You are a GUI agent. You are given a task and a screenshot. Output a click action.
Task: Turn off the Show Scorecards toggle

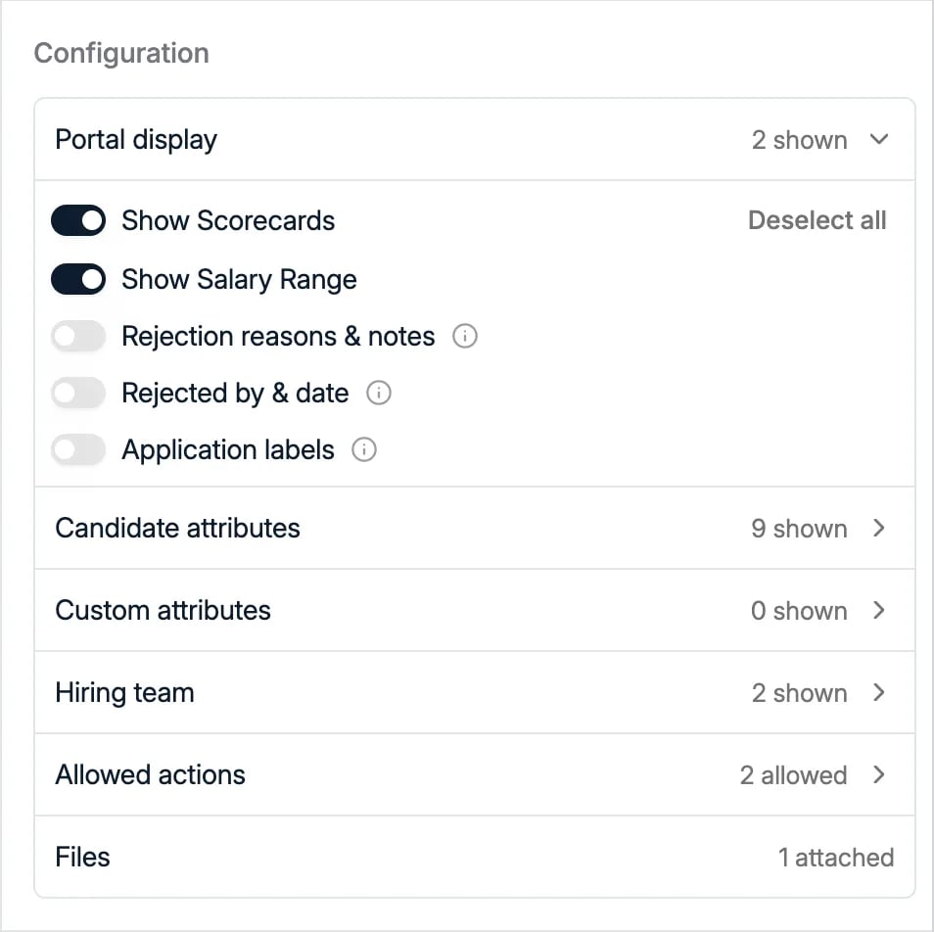pyautogui.click(x=78, y=220)
